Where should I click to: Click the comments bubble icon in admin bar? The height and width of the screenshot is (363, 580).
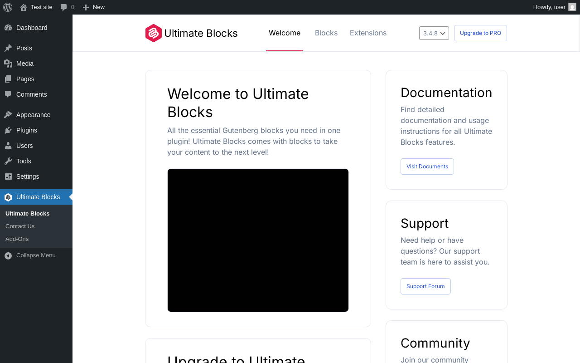click(x=64, y=7)
